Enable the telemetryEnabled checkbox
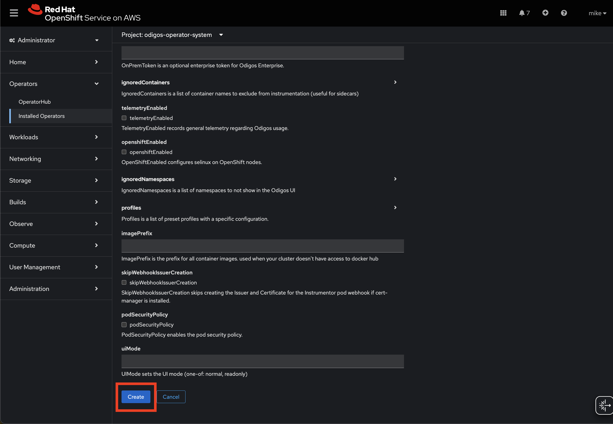The height and width of the screenshot is (424, 613). pos(124,118)
